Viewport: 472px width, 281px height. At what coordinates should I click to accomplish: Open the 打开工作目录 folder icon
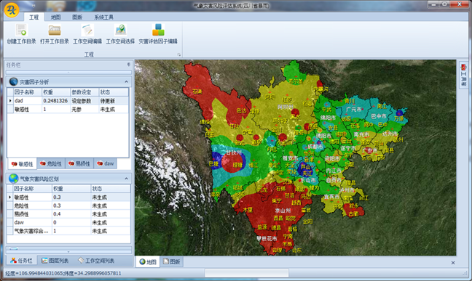55,30
